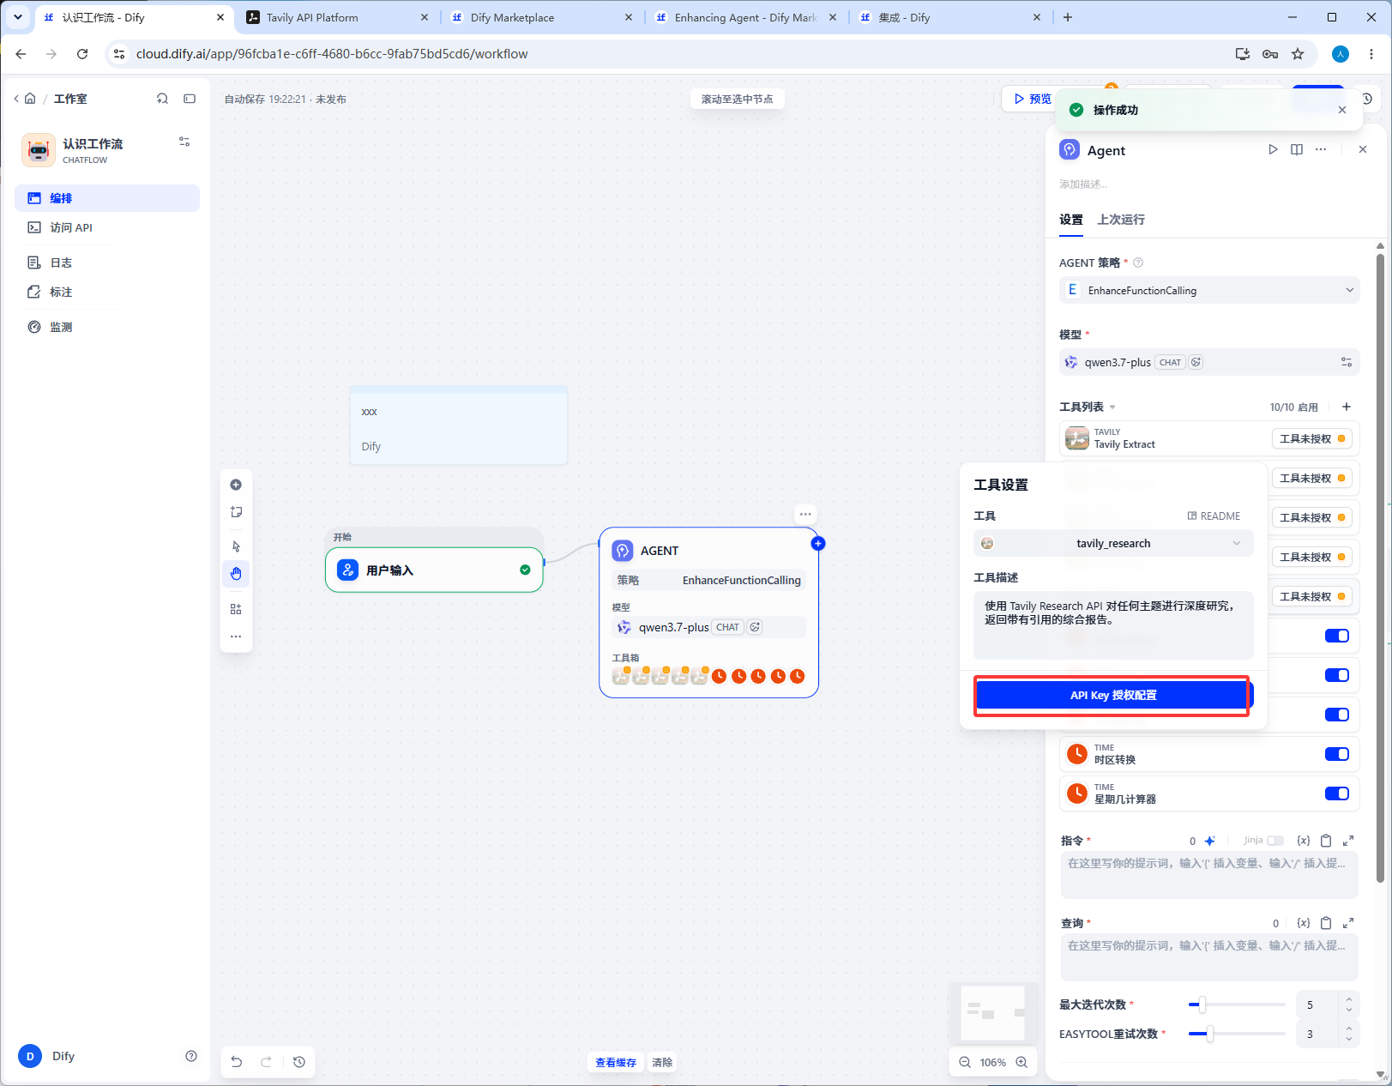Insert a variable in the 指令 field
The height and width of the screenshot is (1086, 1392).
click(x=1304, y=841)
